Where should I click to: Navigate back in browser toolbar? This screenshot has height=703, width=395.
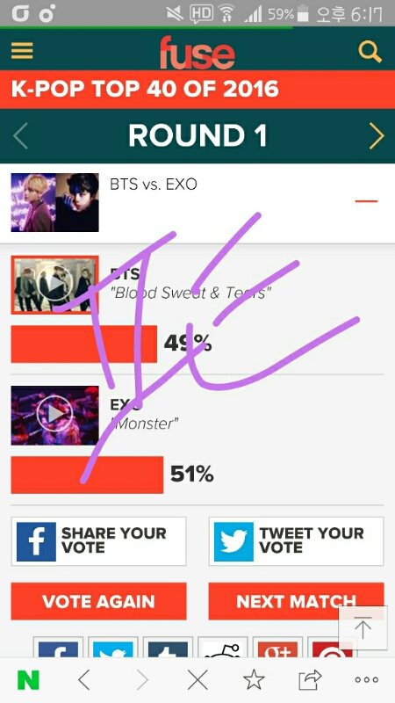(x=83, y=680)
